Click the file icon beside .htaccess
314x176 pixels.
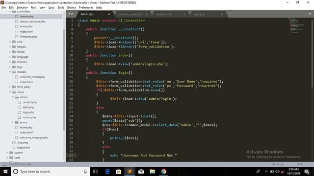coord(14,142)
